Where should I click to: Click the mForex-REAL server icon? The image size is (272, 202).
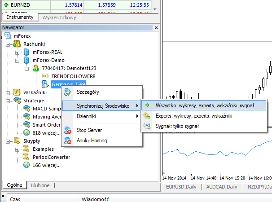click(x=26, y=52)
